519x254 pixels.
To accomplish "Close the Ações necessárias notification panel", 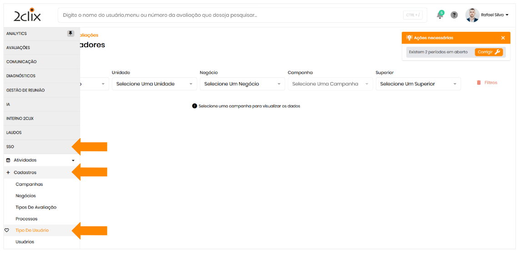I will pos(503,38).
